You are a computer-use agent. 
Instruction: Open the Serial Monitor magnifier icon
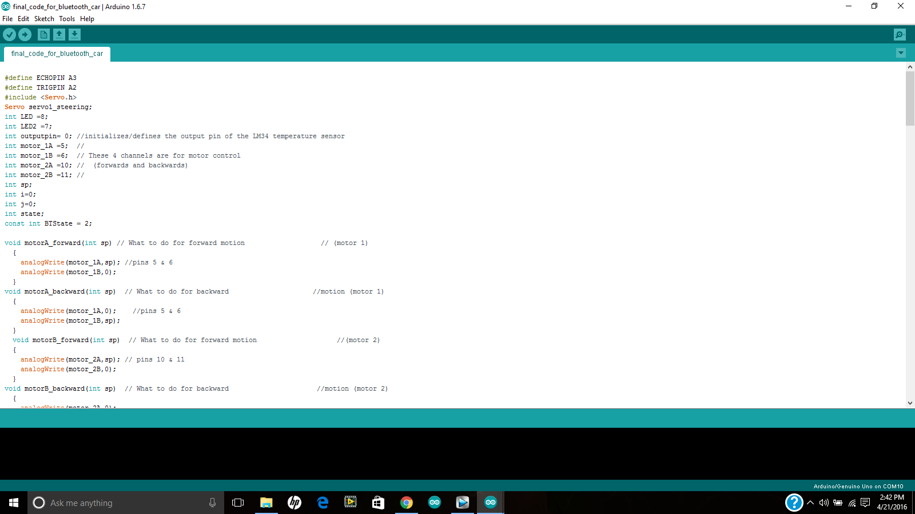coord(900,35)
